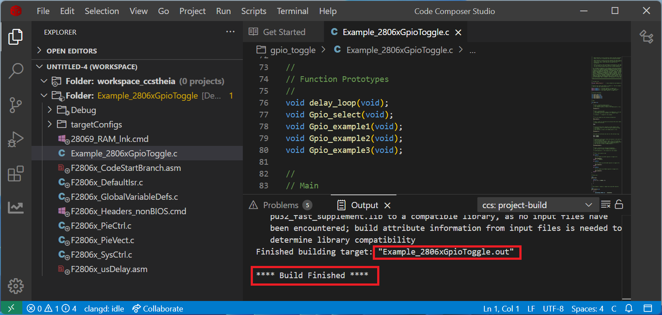Select the Output panel tab
The image size is (662, 315).
(x=364, y=205)
